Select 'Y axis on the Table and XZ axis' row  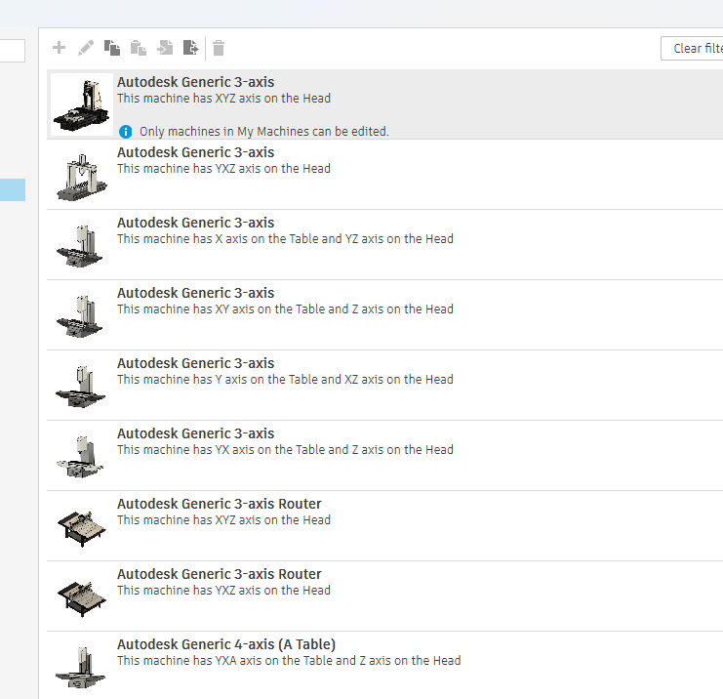click(x=385, y=386)
